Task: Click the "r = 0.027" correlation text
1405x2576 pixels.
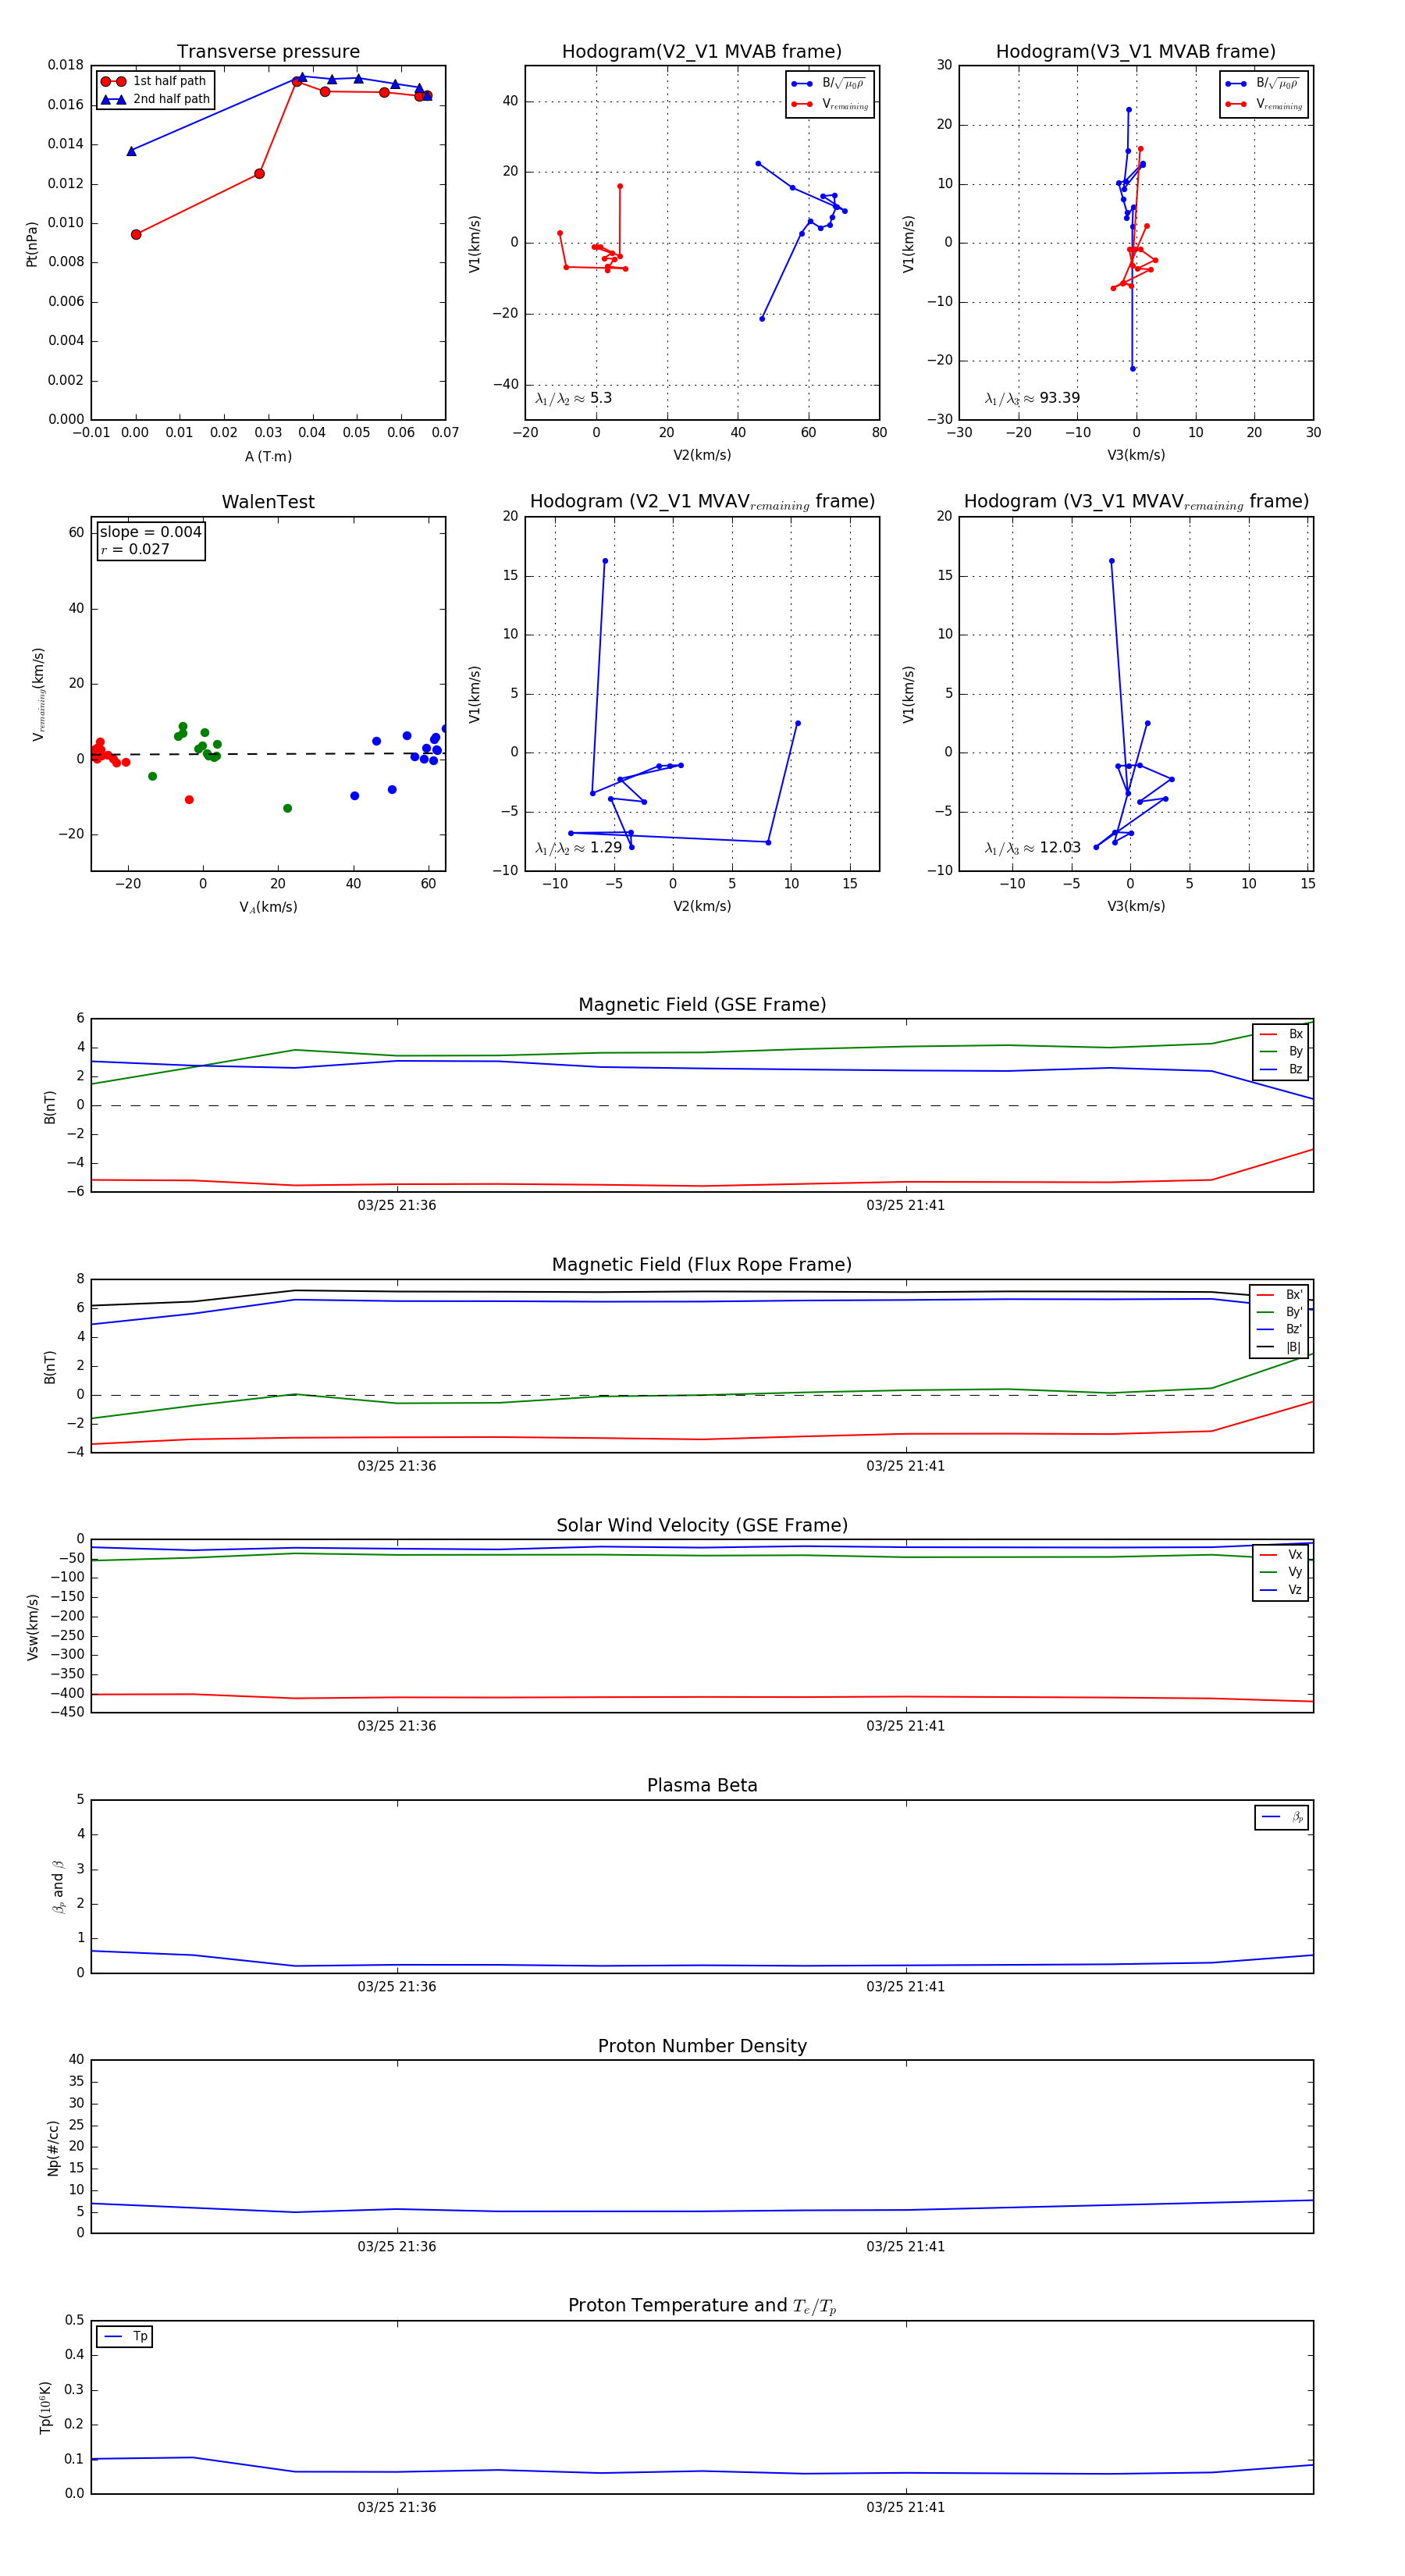Action: click(x=135, y=549)
